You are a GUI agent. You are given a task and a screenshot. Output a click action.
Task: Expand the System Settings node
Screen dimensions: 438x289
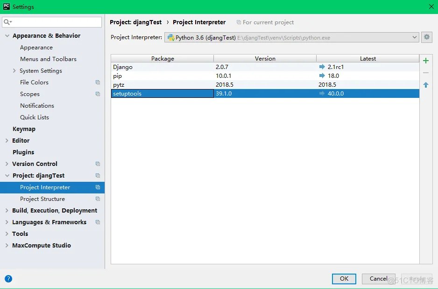coord(14,70)
